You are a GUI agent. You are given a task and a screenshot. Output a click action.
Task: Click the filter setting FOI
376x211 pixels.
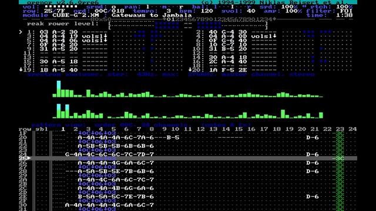[346, 11]
